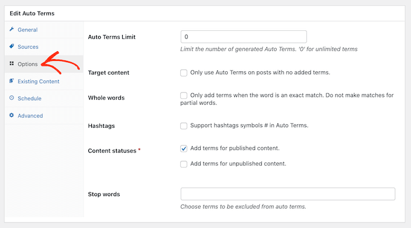The width and height of the screenshot is (411, 228).
Task: Click the icon beside Existing Content
Action: click(11, 81)
